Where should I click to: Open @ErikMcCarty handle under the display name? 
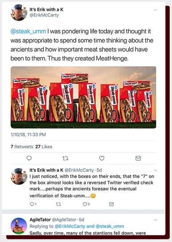coord(44,15)
